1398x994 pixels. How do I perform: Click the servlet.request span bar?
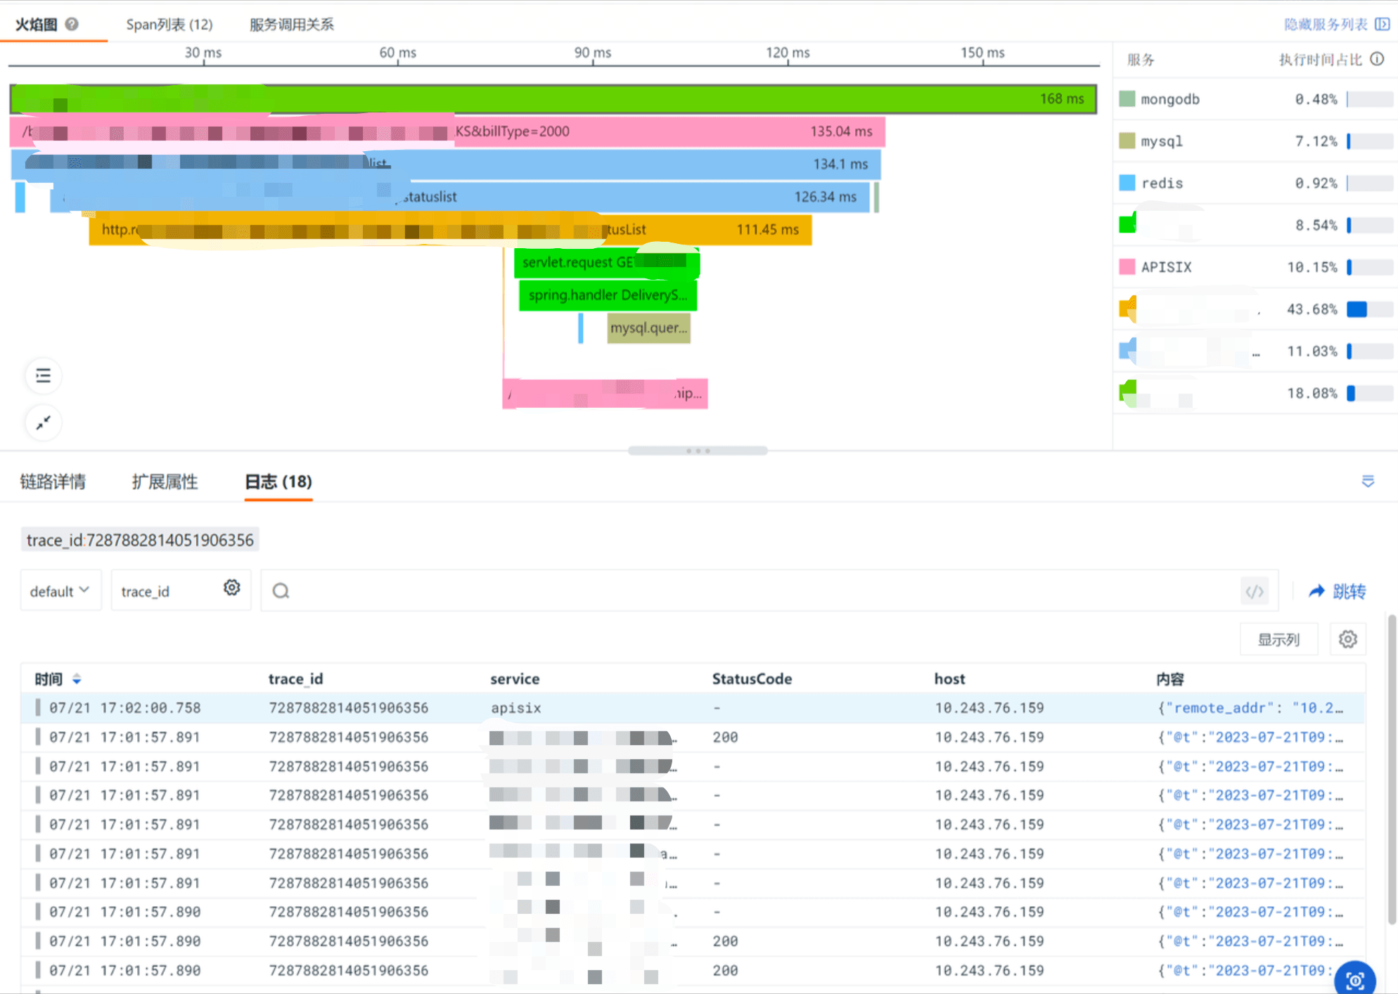(607, 262)
